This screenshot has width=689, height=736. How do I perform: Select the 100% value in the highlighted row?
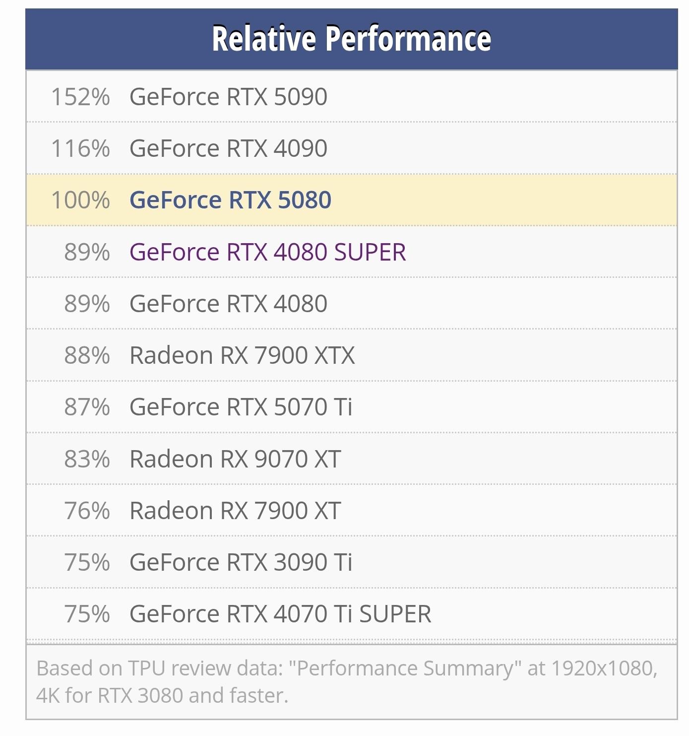point(80,200)
